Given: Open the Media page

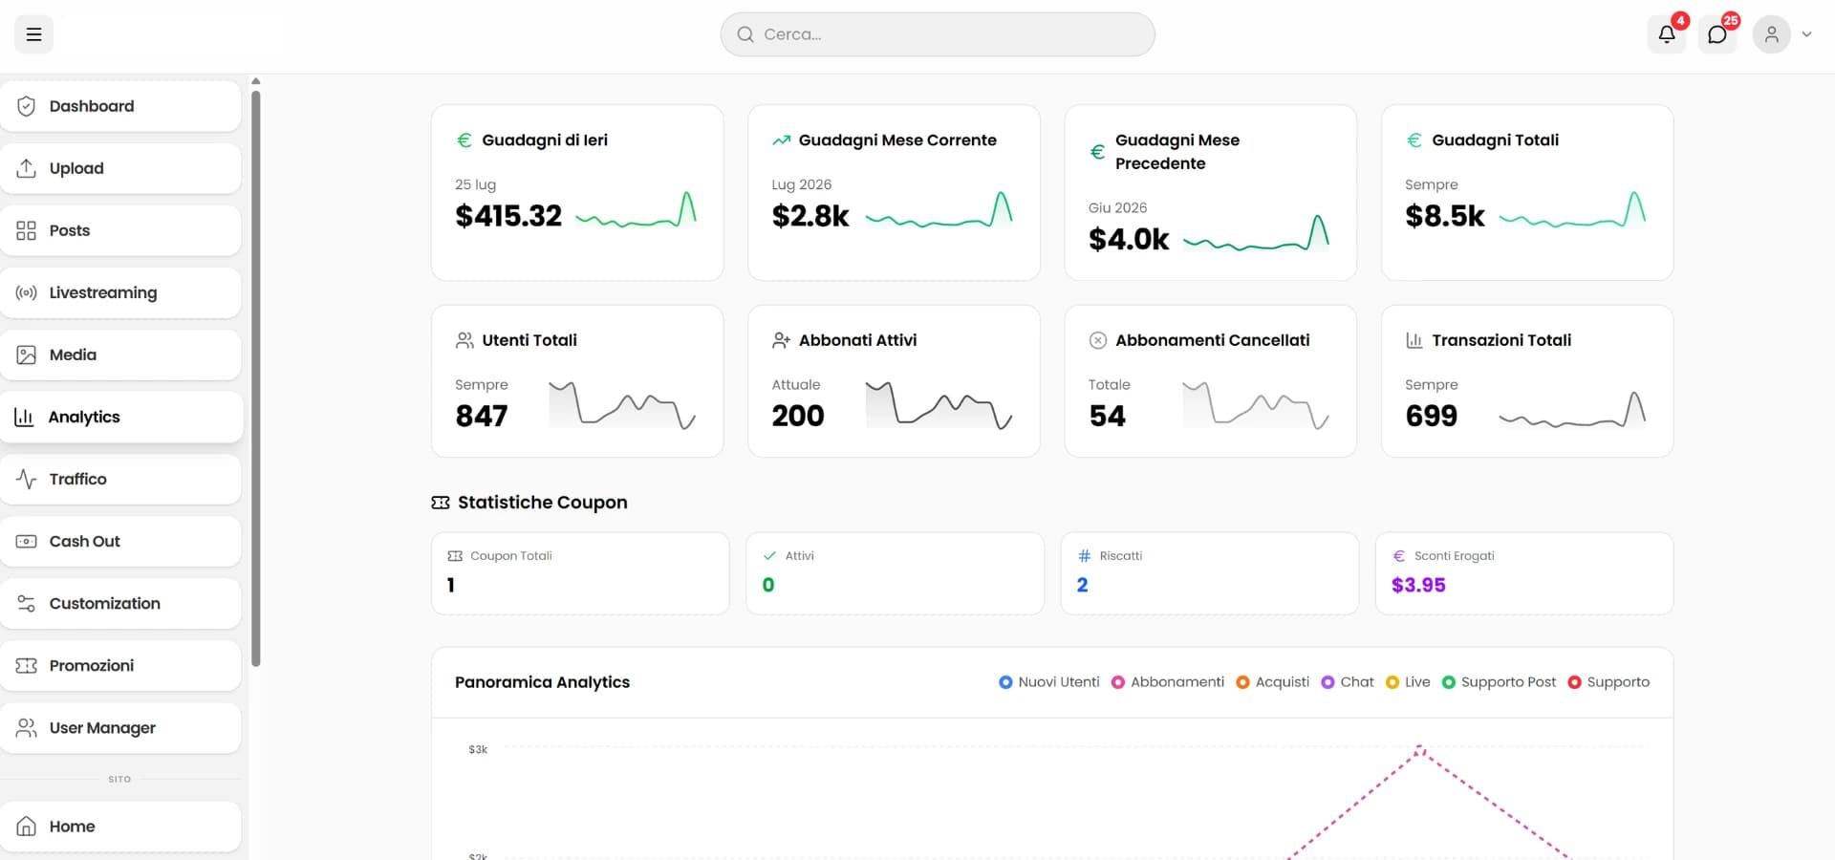Looking at the screenshot, I should click(120, 355).
